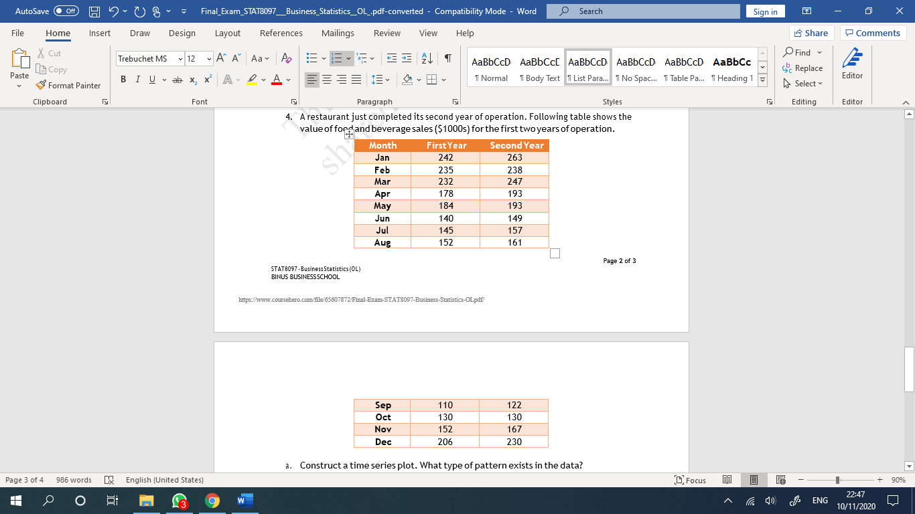Activate the Format Painter brush
The width and height of the screenshot is (915, 514).
42,85
